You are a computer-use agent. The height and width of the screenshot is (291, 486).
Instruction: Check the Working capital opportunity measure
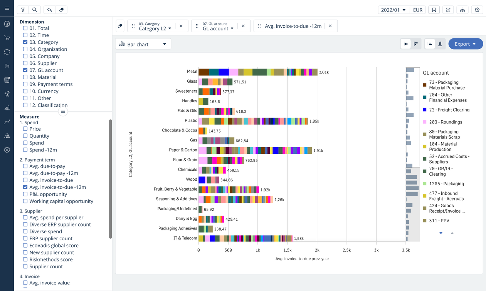click(25, 201)
